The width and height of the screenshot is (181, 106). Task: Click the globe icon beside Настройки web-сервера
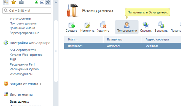coord(6,43)
